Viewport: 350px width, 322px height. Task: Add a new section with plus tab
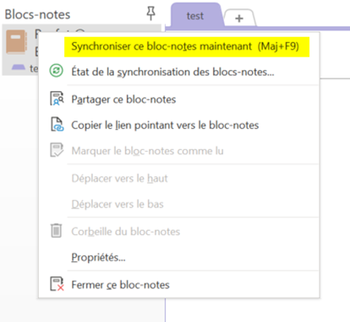[x=239, y=19]
